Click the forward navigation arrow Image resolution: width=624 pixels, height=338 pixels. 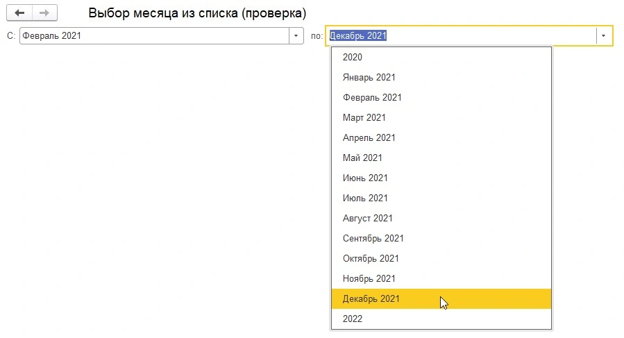(x=44, y=13)
